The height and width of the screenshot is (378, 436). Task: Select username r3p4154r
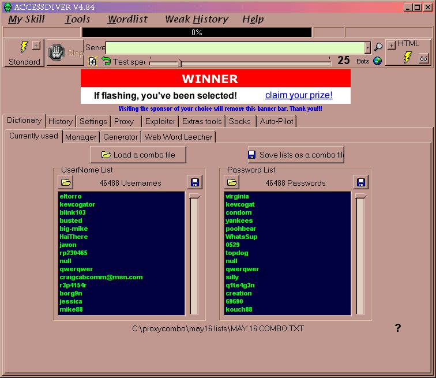pos(73,285)
